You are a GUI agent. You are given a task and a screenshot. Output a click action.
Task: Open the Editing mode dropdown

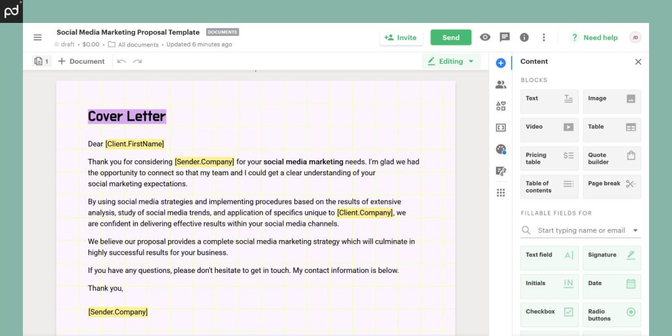coord(451,61)
